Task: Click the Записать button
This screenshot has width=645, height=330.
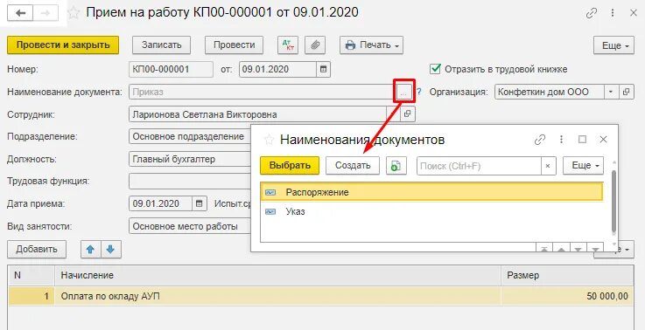Action: click(161, 45)
